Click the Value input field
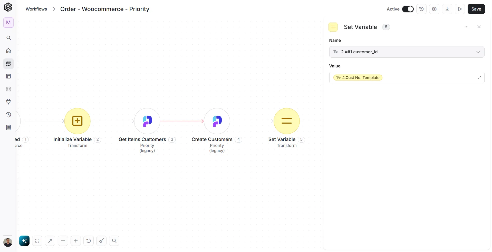This screenshot has height=252, width=492. point(407,77)
